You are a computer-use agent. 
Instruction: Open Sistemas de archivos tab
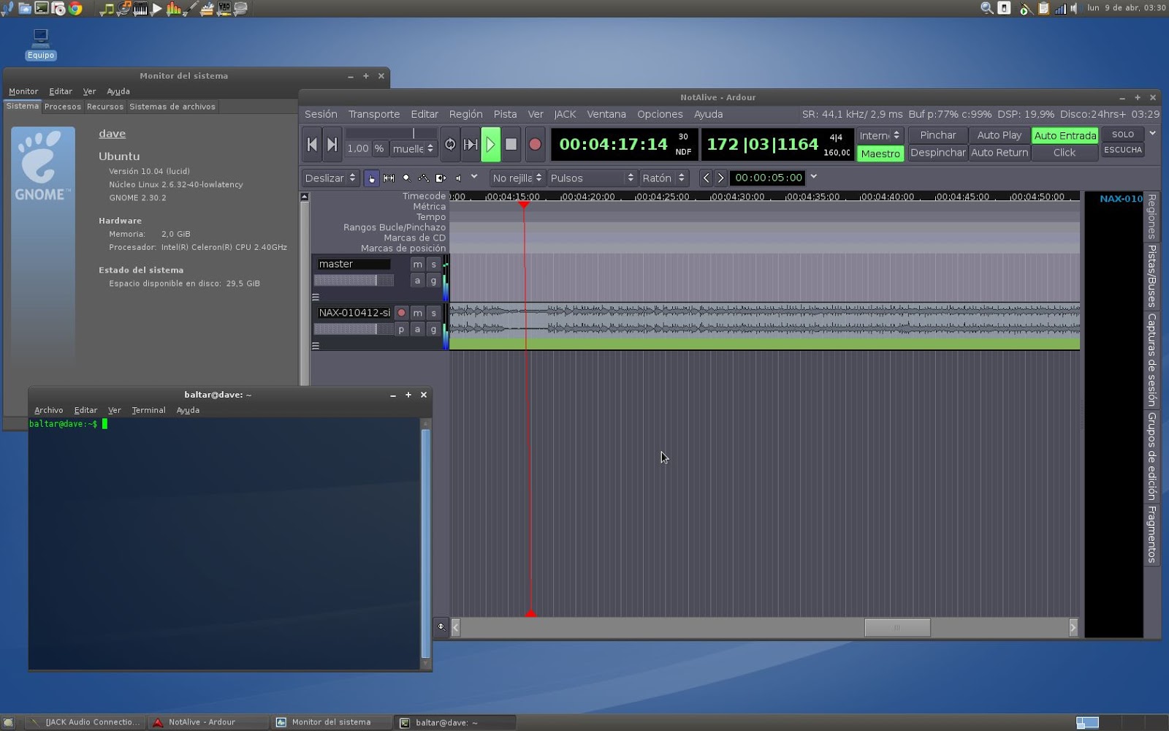172,107
